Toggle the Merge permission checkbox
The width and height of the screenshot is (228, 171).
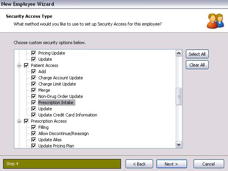click(34, 90)
